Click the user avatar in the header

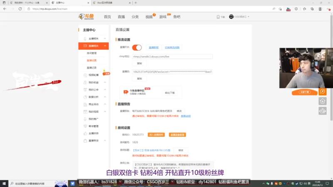click(231, 17)
